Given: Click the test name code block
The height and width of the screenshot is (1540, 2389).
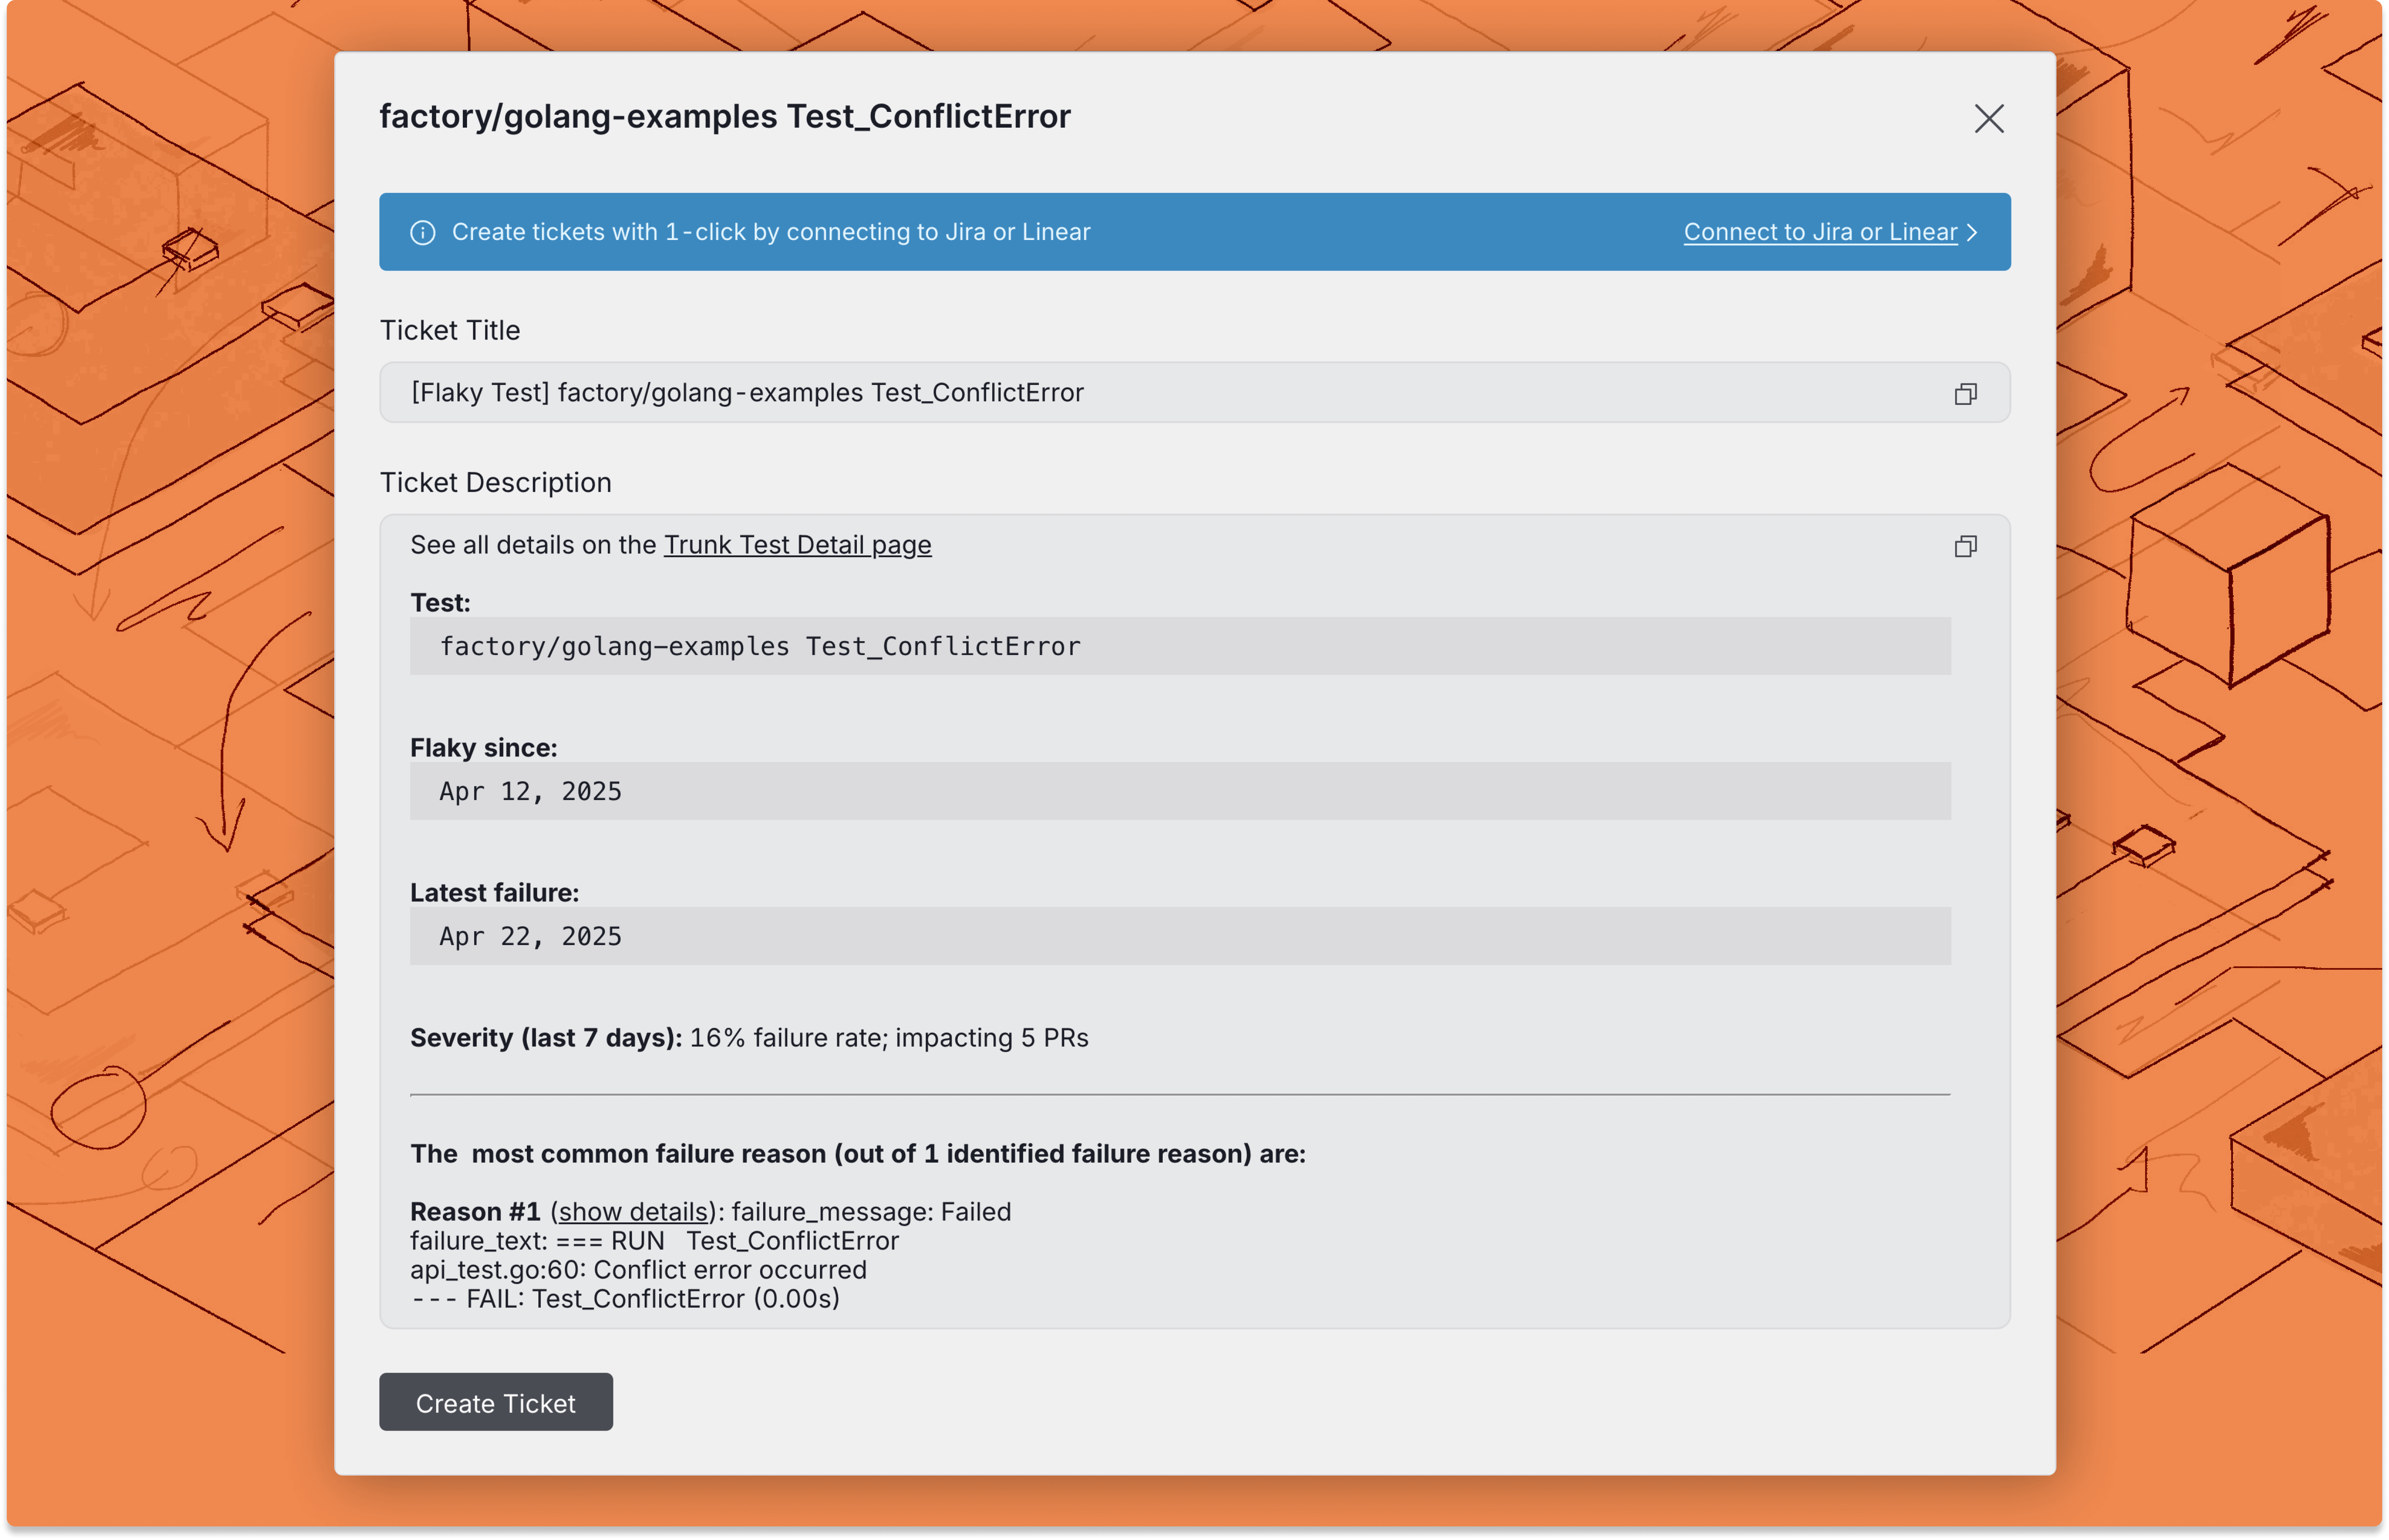Looking at the screenshot, I should [x=1180, y=646].
